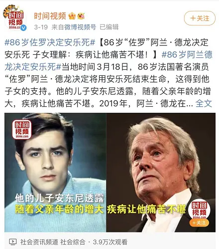
Task: Follow the account with +关注 button
Action: (x=200, y=18)
